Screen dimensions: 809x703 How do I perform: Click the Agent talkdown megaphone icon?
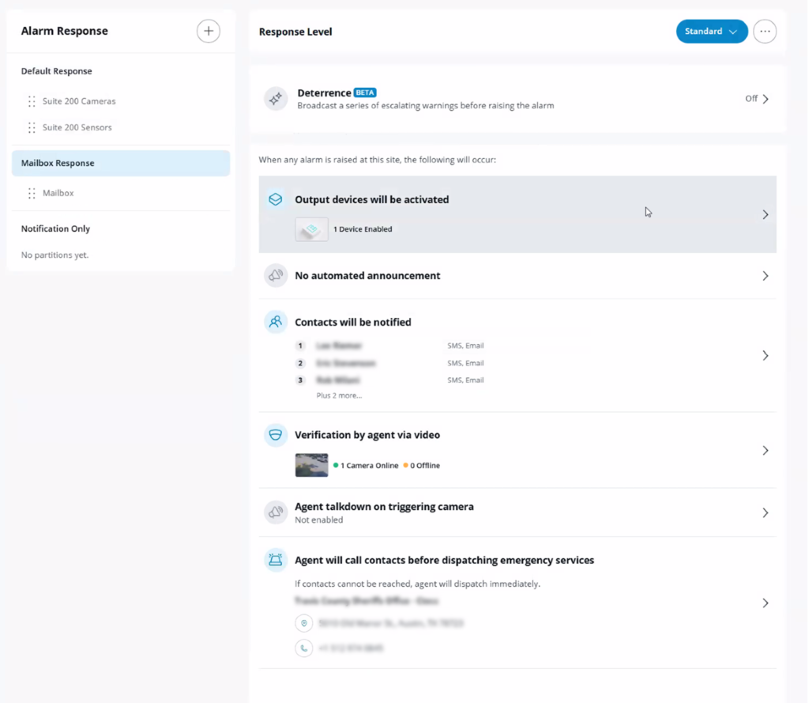pos(276,512)
